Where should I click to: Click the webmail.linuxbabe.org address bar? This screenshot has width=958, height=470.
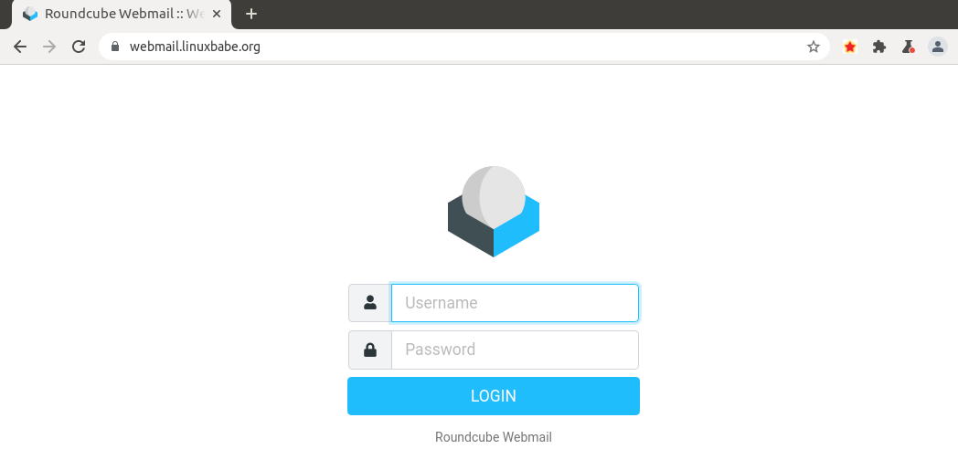457,47
